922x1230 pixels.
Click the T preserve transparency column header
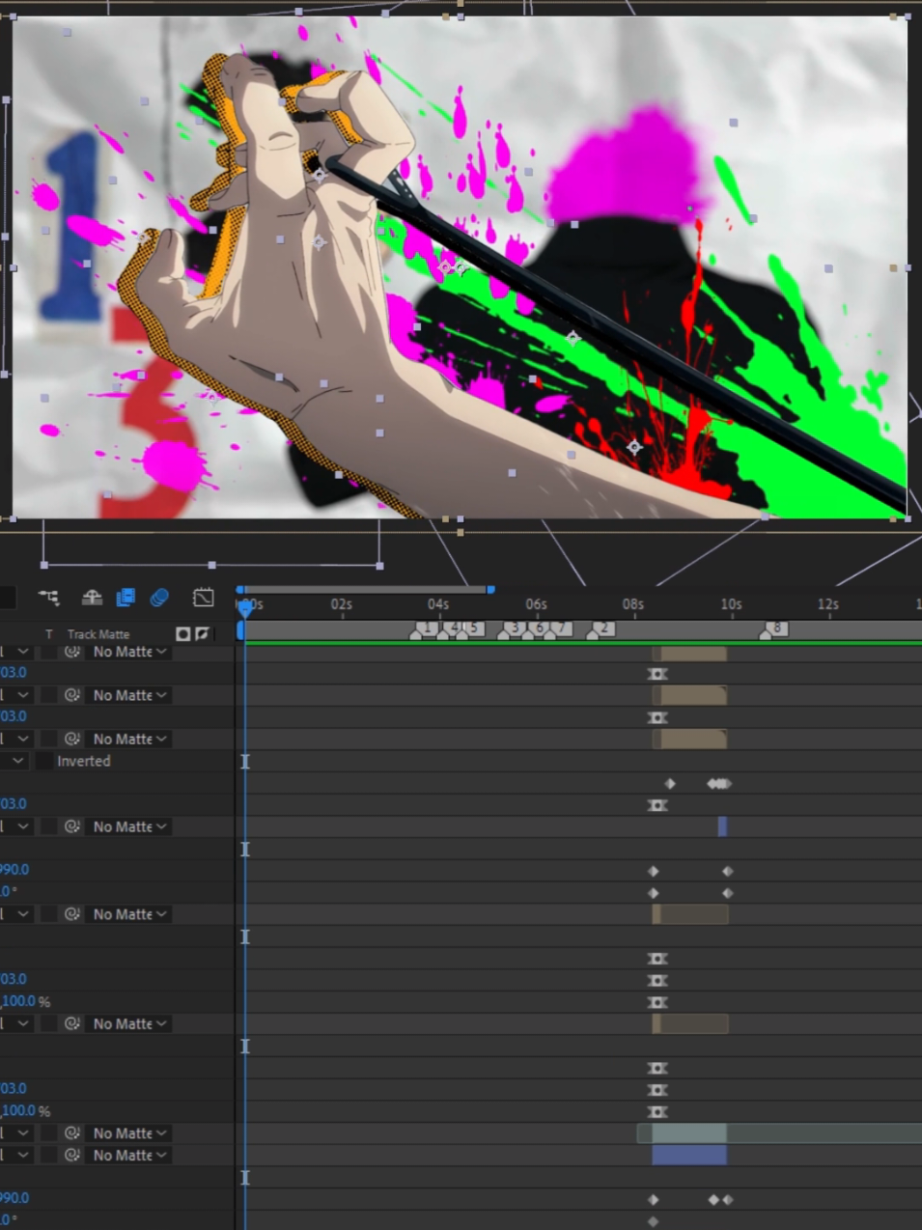(49, 634)
